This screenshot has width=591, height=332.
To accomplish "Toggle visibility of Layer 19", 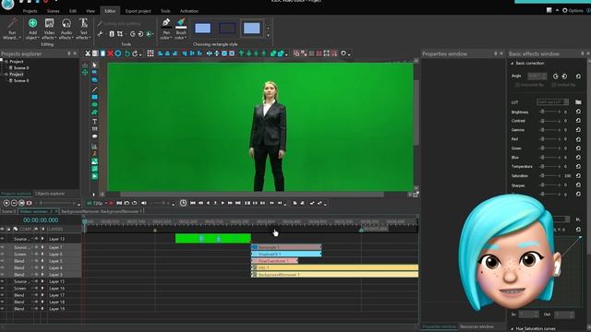I will pyautogui.click(x=3, y=309).
